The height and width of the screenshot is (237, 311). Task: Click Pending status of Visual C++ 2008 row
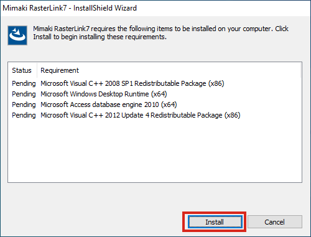(x=24, y=83)
